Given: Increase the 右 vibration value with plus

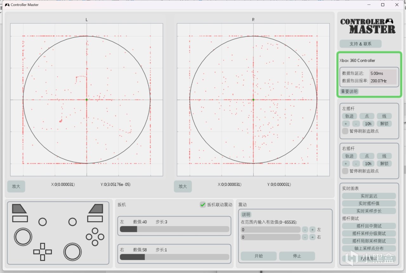Looking at the screenshot, I should [312, 237].
